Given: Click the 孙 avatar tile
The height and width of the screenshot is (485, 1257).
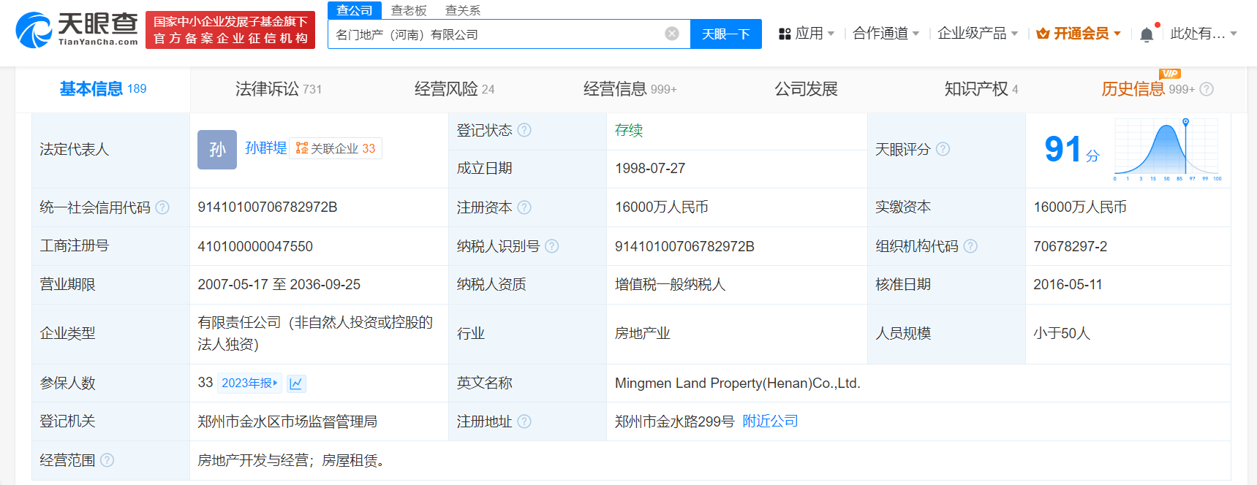Looking at the screenshot, I should pyautogui.click(x=217, y=150).
